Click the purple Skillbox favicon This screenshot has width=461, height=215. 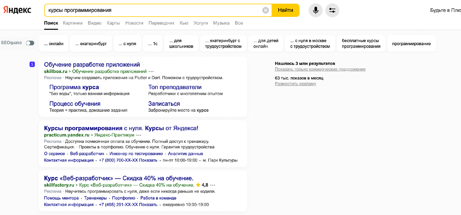(32, 64)
